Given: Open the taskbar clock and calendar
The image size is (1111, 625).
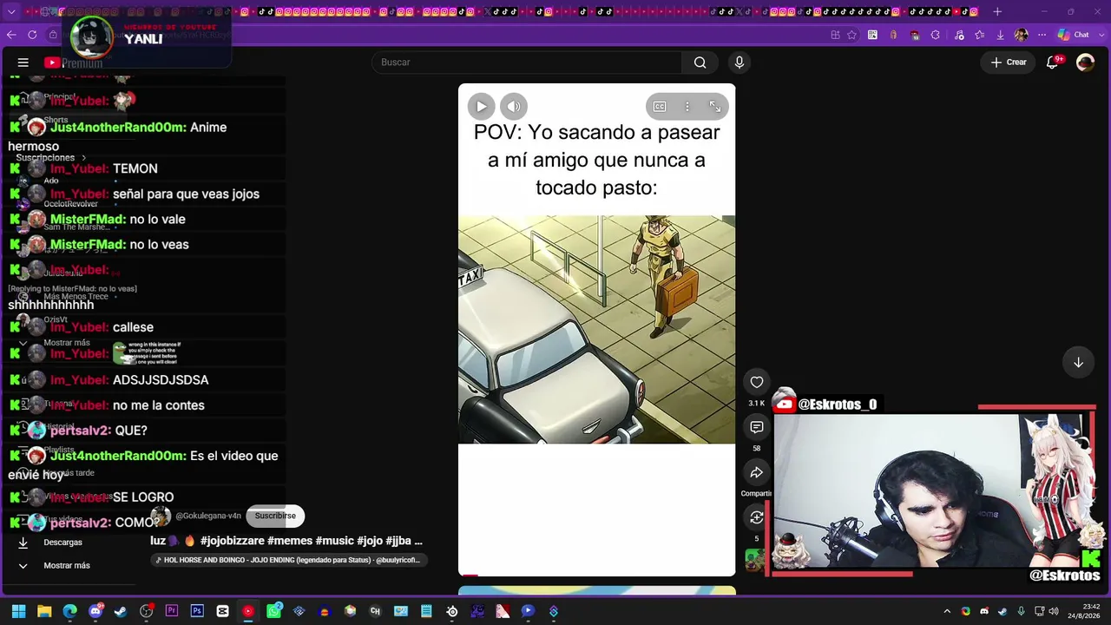Looking at the screenshot, I should (x=1084, y=611).
